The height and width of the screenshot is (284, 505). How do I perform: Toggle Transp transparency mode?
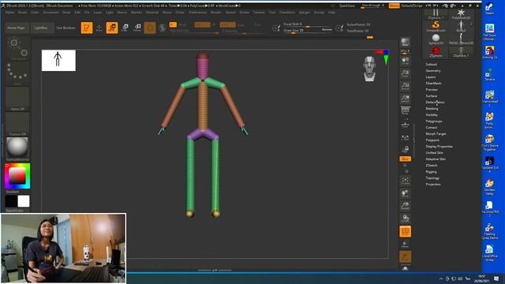[x=405, y=244]
